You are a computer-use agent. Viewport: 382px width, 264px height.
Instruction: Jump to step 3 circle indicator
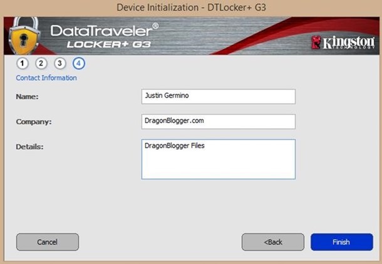coord(59,63)
